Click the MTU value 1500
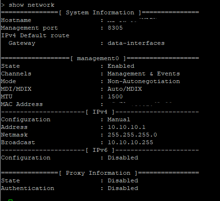This screenshot has height=201, width=220. 115,96
